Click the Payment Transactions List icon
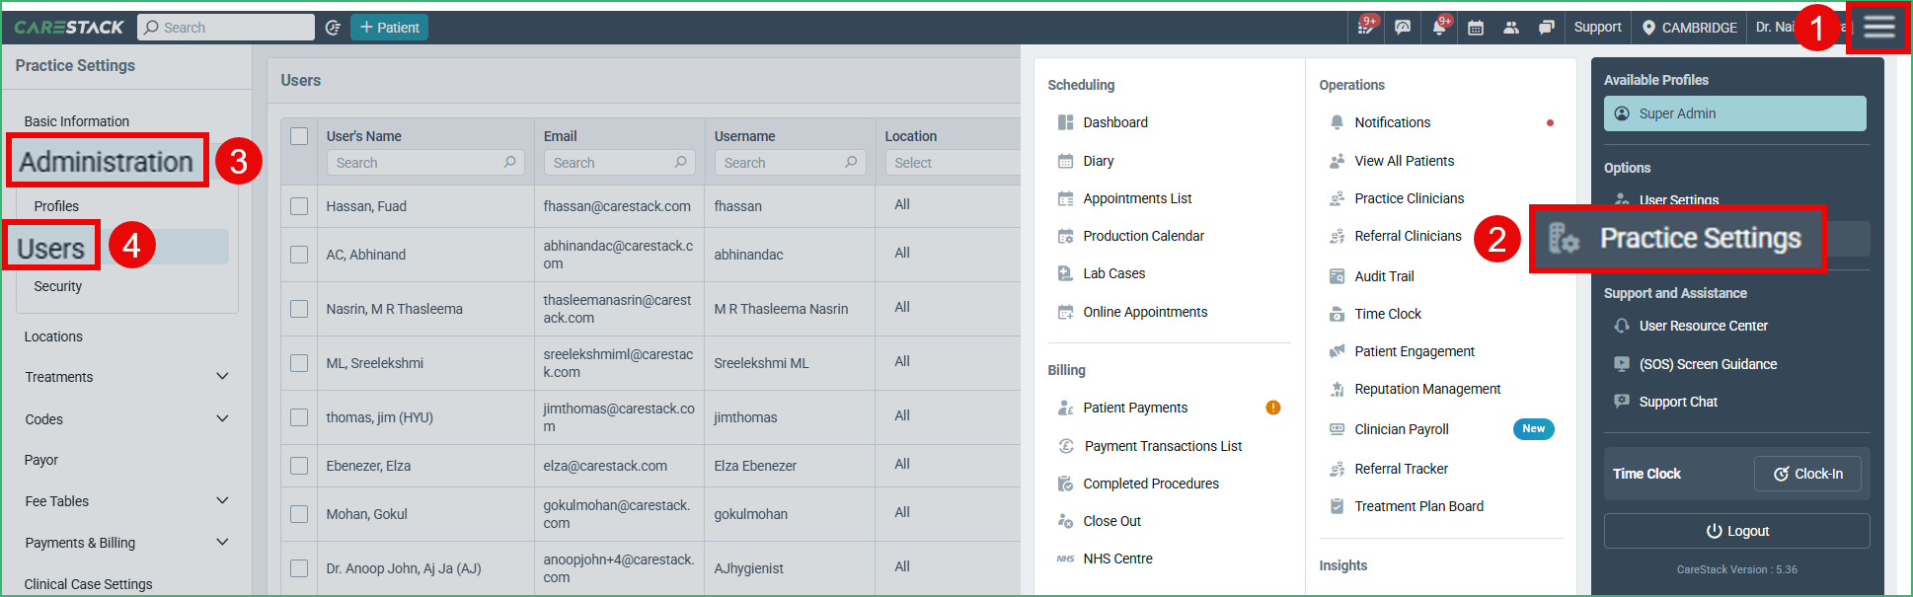Viewport: 1913px width, 597px height. click(x=1066, y=446)
